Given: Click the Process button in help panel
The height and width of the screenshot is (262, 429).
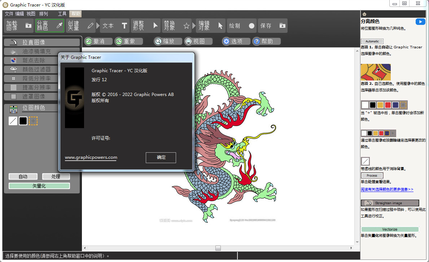Looking at the screenshot, I should (372, 175).
